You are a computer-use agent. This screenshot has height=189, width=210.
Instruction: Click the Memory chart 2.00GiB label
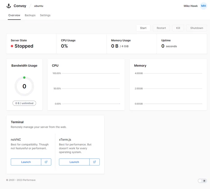pyautogui.click(x=139, y=88)
